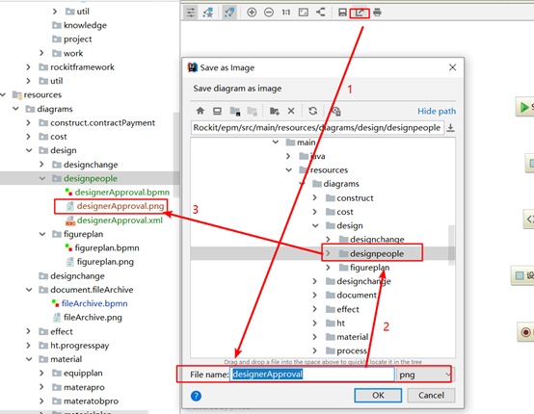The image size is (534, 414).
Task: Click the project directory icon in dialog
Action: [x=235, y=111]
